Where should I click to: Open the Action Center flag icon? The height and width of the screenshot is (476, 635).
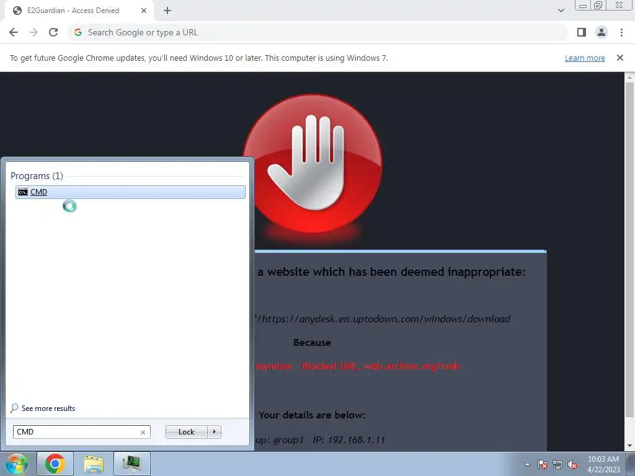(x=543, y=464)
